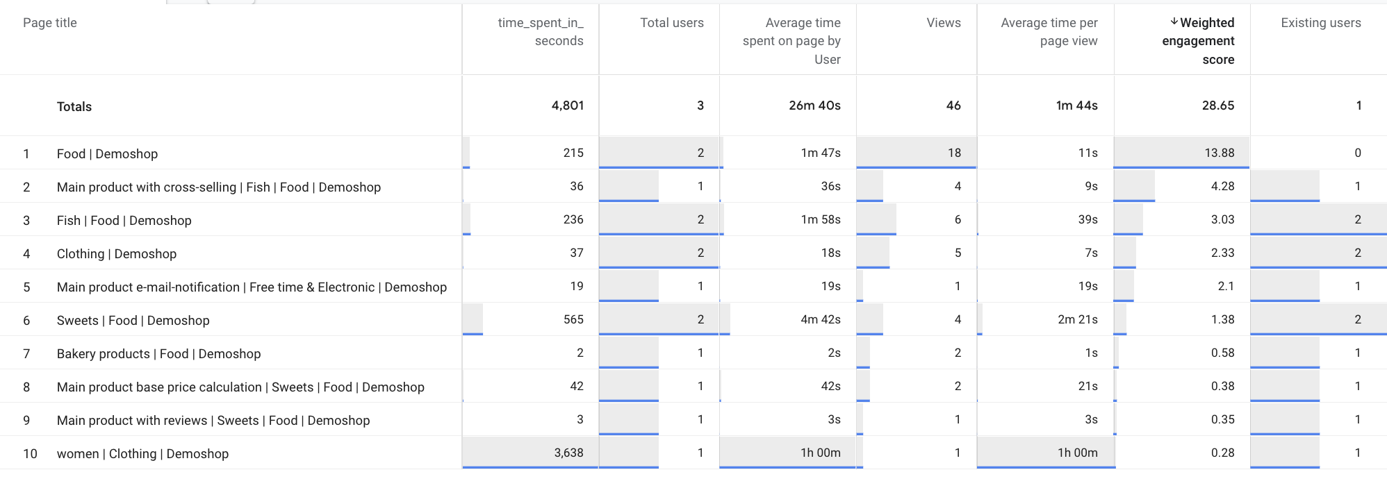Image resolution: width=1387 pixels, height=479 pixels.
Task: Sort by Average time per page view
Action: tap(1049, 32)
